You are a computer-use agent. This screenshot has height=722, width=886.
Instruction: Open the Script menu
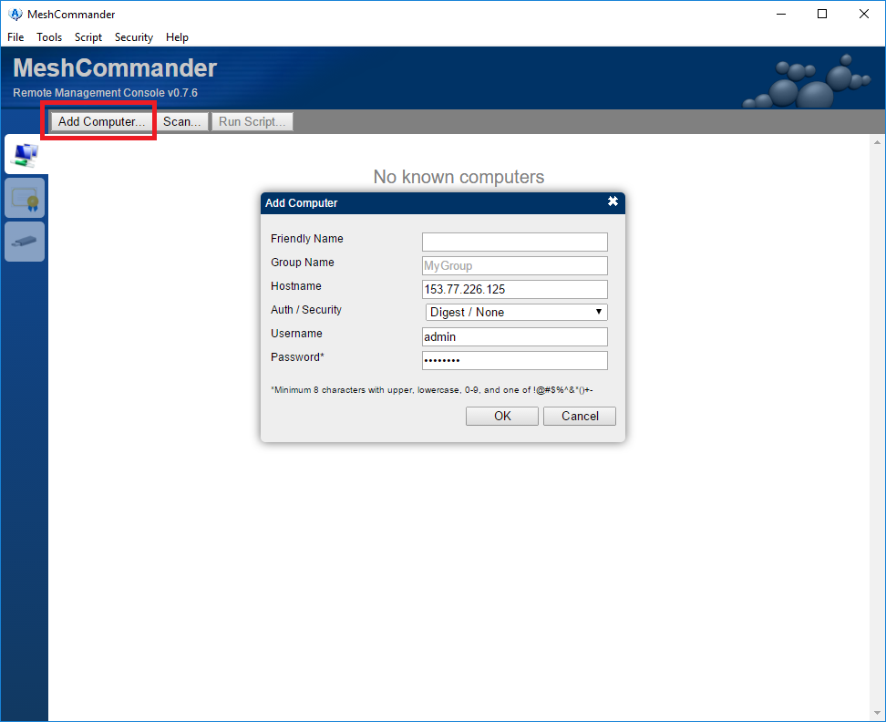point(88,37)
